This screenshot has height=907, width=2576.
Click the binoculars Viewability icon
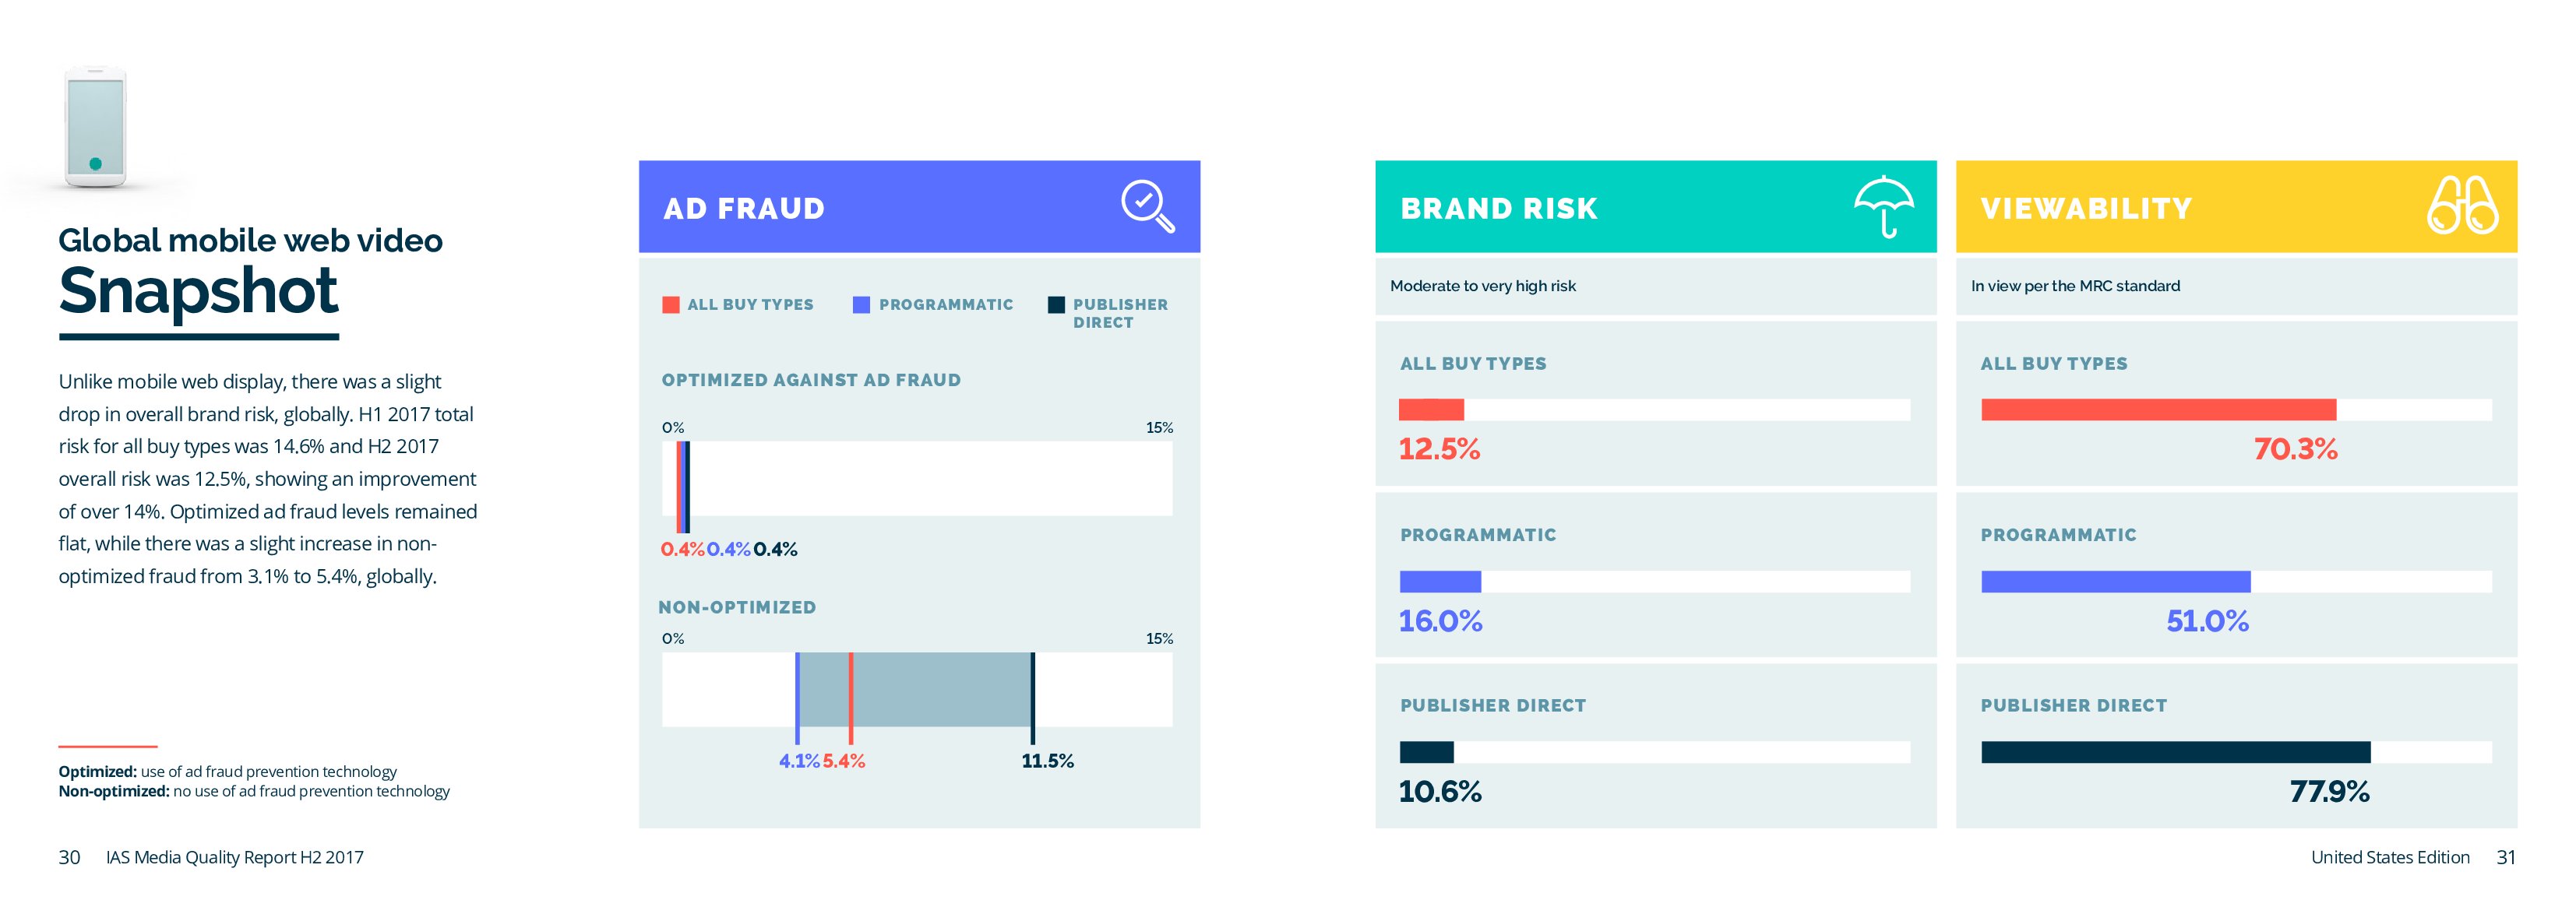[2462, 206]
